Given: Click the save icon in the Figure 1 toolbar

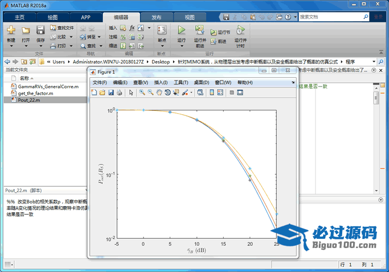Looking at the screenshot, I should (x=111, y=92).
